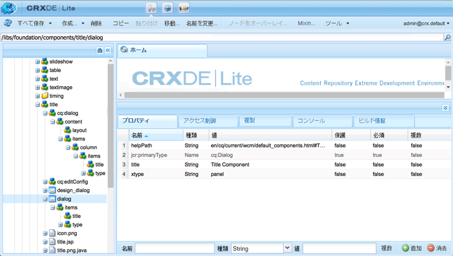Click the binoculars find icon in tree panel
This screenshot has height=256, width=453.
tap(100, 50)
